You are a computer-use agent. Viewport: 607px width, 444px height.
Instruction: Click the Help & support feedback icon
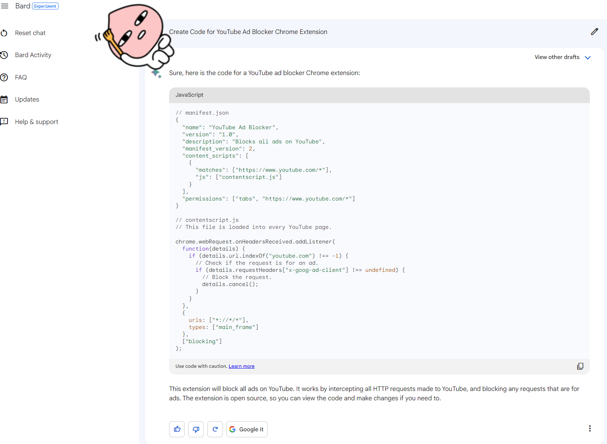coord(4,122)
